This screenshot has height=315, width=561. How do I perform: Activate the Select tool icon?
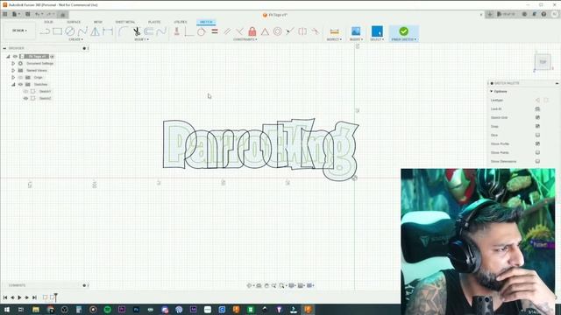(377, 31)
